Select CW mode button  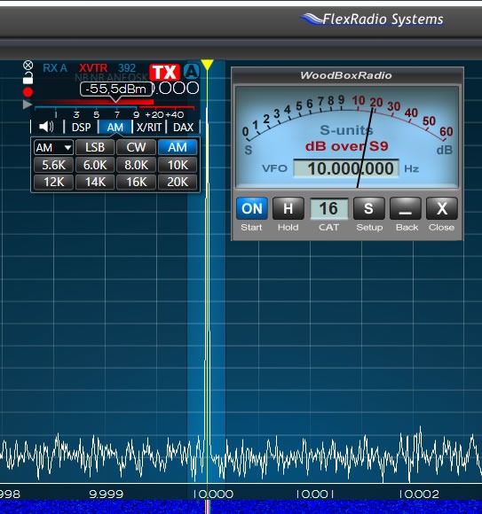point(136,147)
